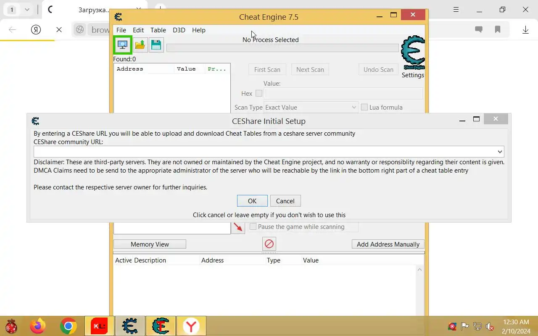Open the Table menu

pyautogui.click(x=158, y=30)
